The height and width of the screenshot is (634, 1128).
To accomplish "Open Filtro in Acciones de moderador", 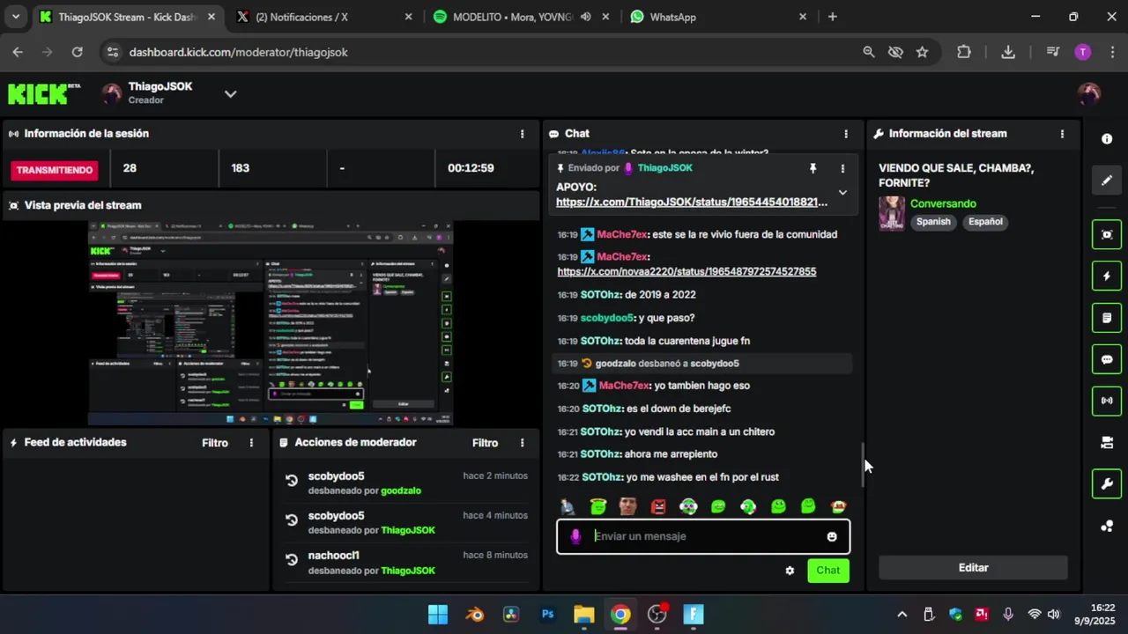I will (485, 443).
